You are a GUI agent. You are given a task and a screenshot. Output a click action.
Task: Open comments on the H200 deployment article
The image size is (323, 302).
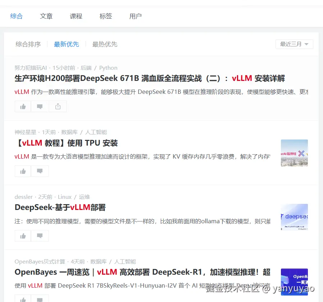coord(40,106)
